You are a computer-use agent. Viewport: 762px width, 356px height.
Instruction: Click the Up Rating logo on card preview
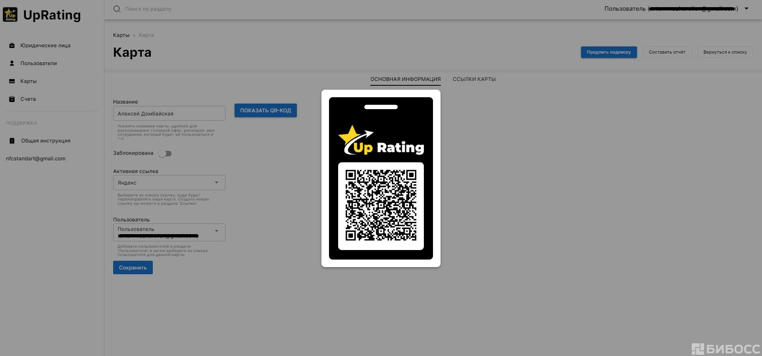(x=381, y=140)
